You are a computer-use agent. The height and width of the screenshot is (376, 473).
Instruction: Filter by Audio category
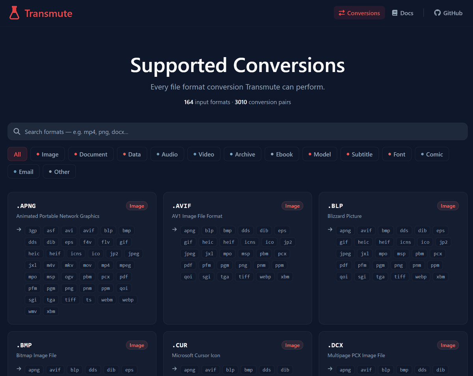tap(167, 154)
